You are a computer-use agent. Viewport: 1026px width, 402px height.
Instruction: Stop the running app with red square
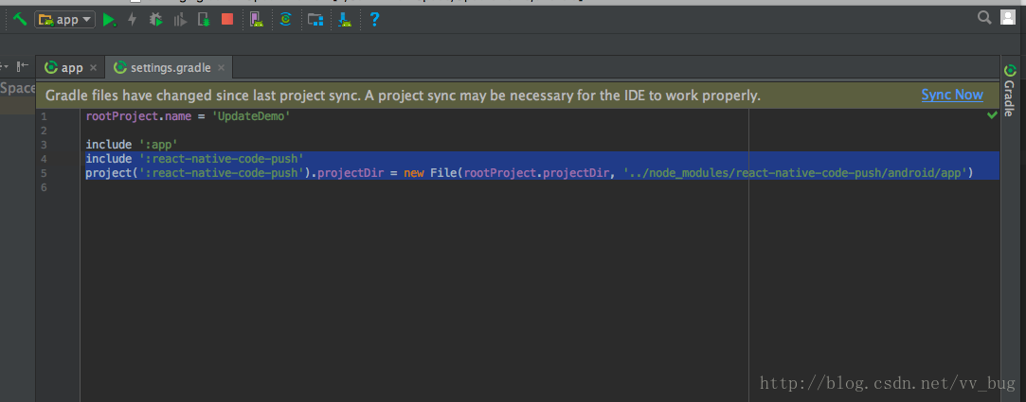click(x=227, y=20)
